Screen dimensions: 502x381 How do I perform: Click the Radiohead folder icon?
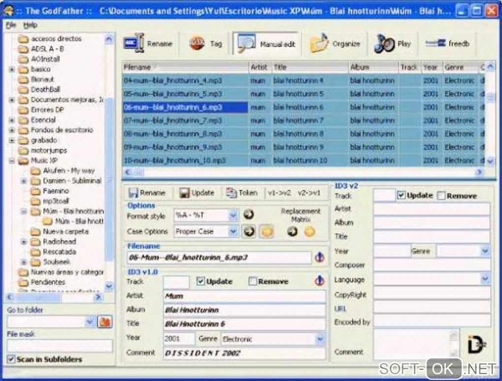pyautogui.click(x=35, y=241)
